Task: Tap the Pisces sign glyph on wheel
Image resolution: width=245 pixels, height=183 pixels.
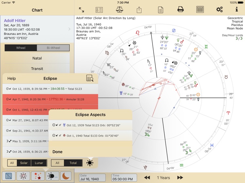Action: coord(212,145)
